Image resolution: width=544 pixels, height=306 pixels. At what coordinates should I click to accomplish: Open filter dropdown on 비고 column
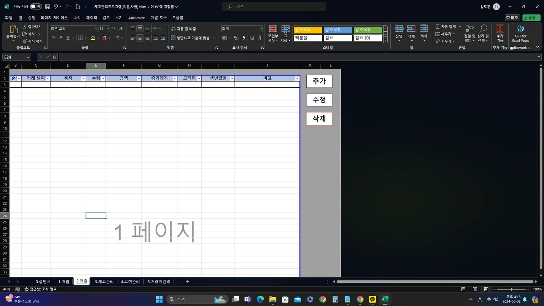point(297,78)
